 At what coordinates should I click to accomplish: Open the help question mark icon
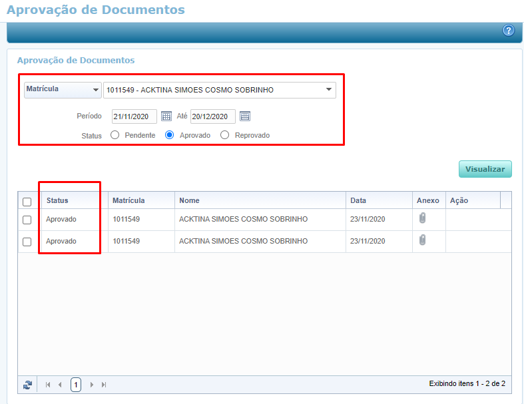point(508,31)
